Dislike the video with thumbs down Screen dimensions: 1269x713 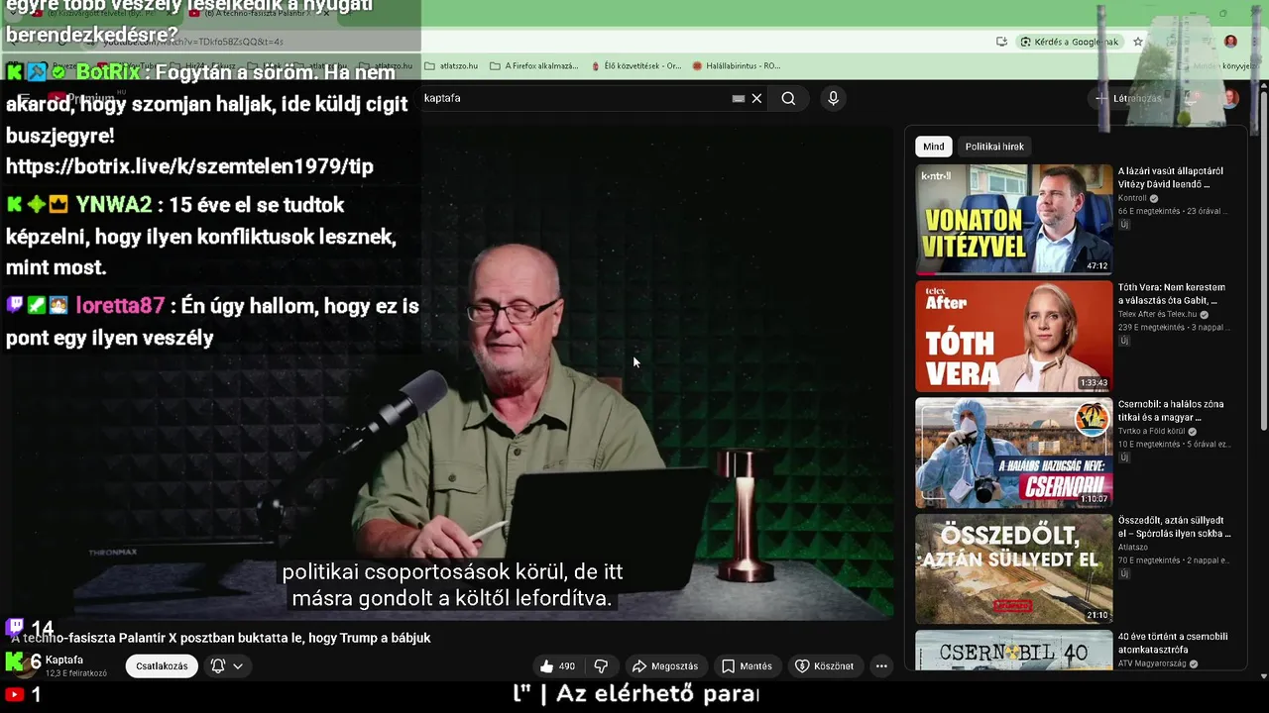point(601,666)
